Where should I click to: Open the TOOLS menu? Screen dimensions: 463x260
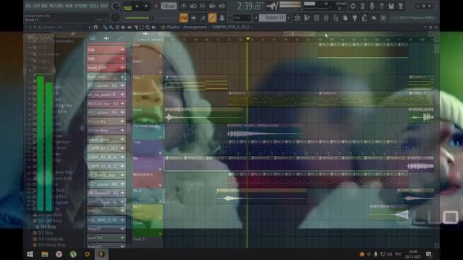[94, 6]
